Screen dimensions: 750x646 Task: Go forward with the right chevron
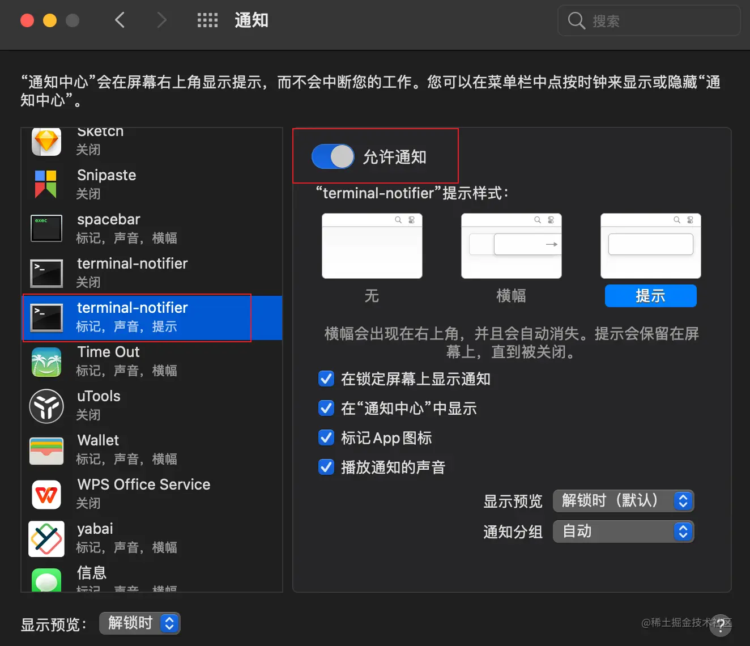pyautogui.click(x=162, y=20)
